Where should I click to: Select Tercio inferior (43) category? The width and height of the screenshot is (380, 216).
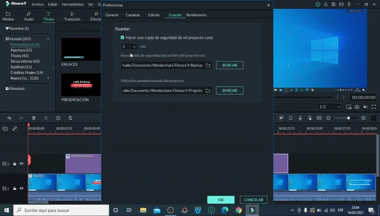25,61
